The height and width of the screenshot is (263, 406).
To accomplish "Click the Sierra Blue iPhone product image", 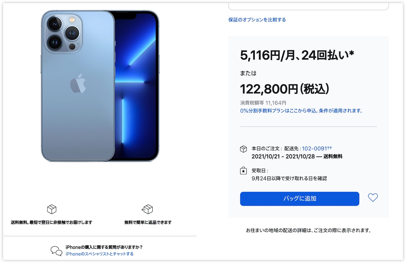I will [100, 86].
